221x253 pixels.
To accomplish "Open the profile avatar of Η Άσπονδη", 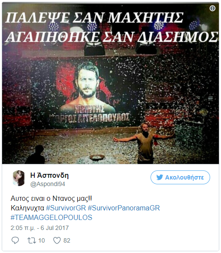I will click(19, 178).
